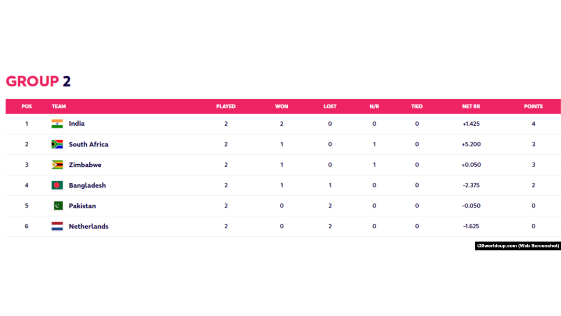Open the Netherlands team name
This screenshot has height=316, width=561.
88,226
